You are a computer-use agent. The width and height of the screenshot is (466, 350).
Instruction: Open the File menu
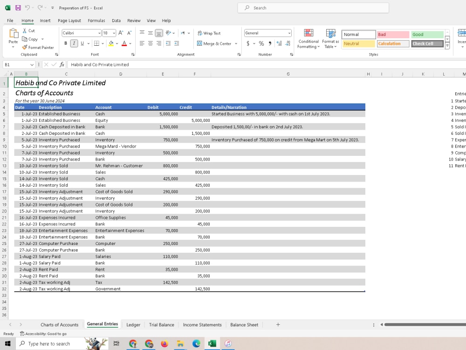click(x=10, y=21)
